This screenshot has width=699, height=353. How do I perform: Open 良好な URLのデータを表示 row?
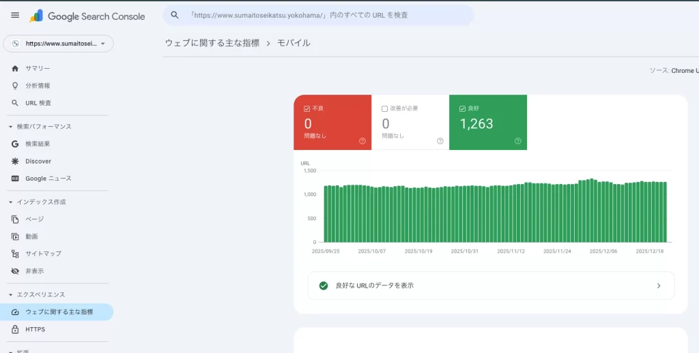[491, 286]
